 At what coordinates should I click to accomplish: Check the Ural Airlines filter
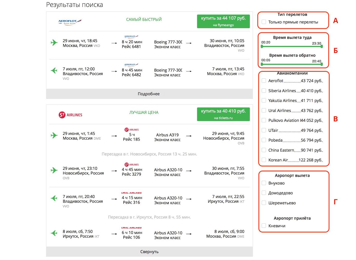264,110
